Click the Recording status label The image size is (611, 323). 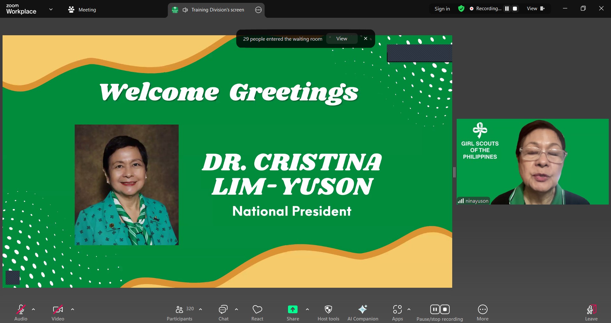488,9
